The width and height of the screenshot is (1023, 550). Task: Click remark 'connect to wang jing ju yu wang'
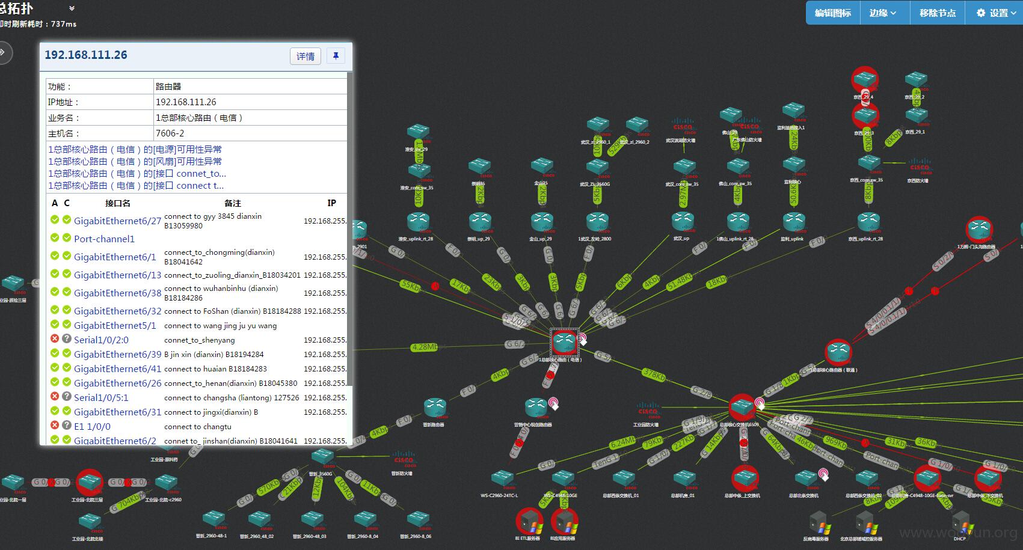(220, 325)
